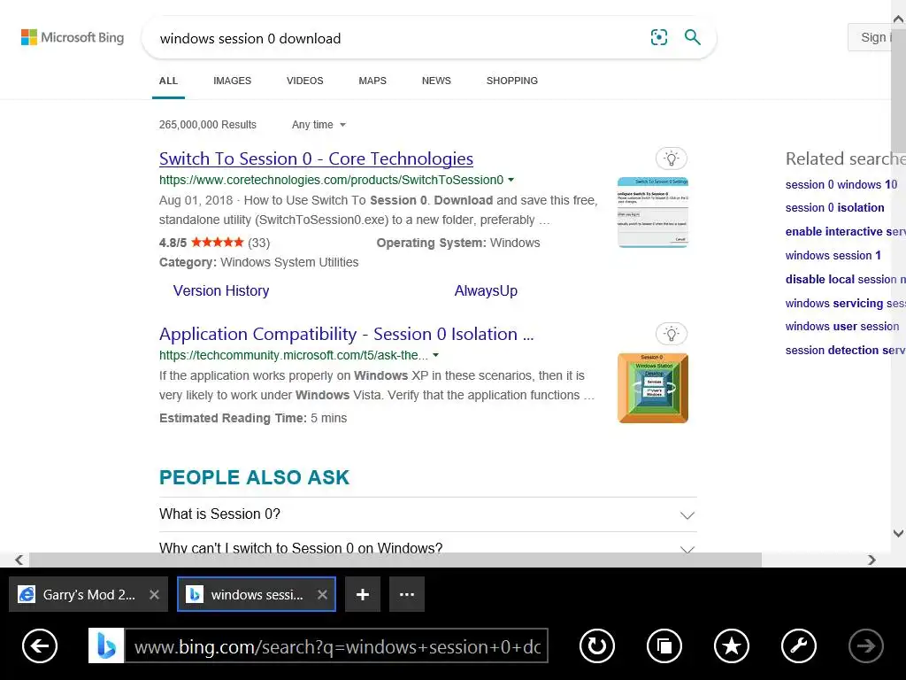Expand coretechnologies URL dropdown arrow
The image size is (906, 680).
click(511, 180)
